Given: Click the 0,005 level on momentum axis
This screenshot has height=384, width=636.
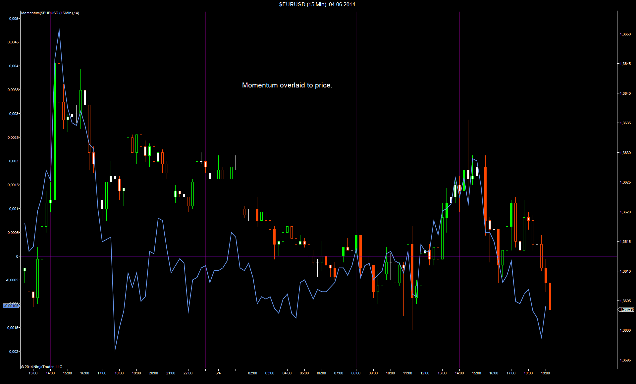Looking at the screenshot, I should click(14, 19).
